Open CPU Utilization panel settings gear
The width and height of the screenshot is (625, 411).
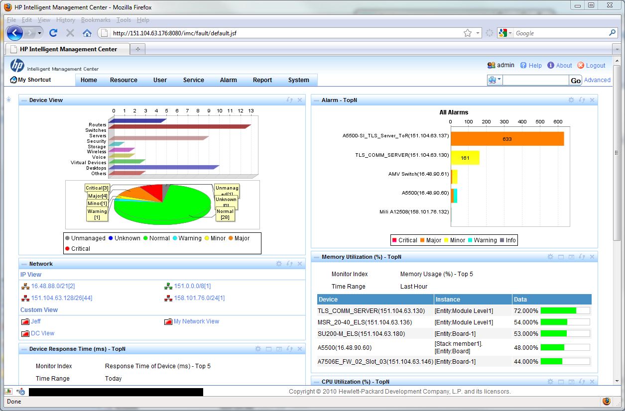pos(550,382)
